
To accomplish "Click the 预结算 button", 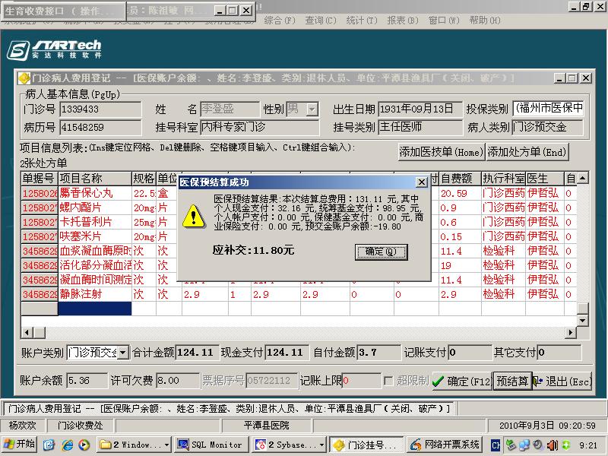I will (x=511, y=382).
